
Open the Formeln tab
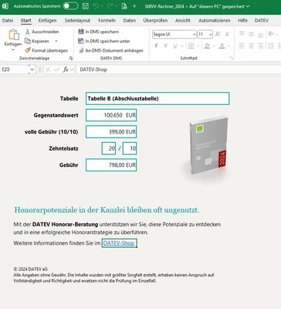[107, 20]
